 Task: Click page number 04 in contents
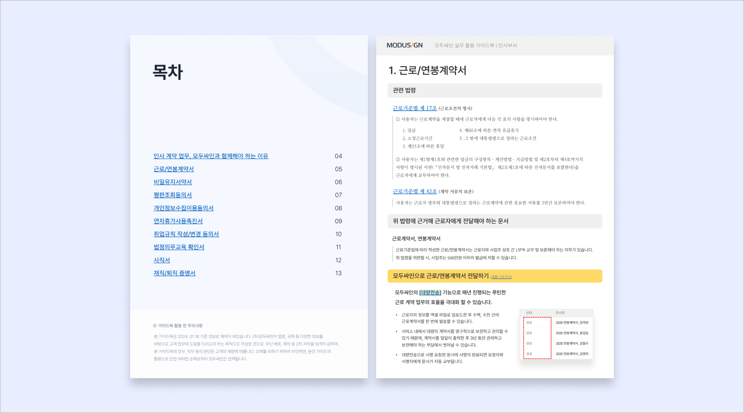(338, 156)
